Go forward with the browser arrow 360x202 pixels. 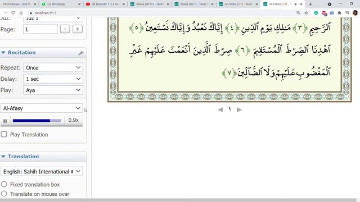pos(5,13)
